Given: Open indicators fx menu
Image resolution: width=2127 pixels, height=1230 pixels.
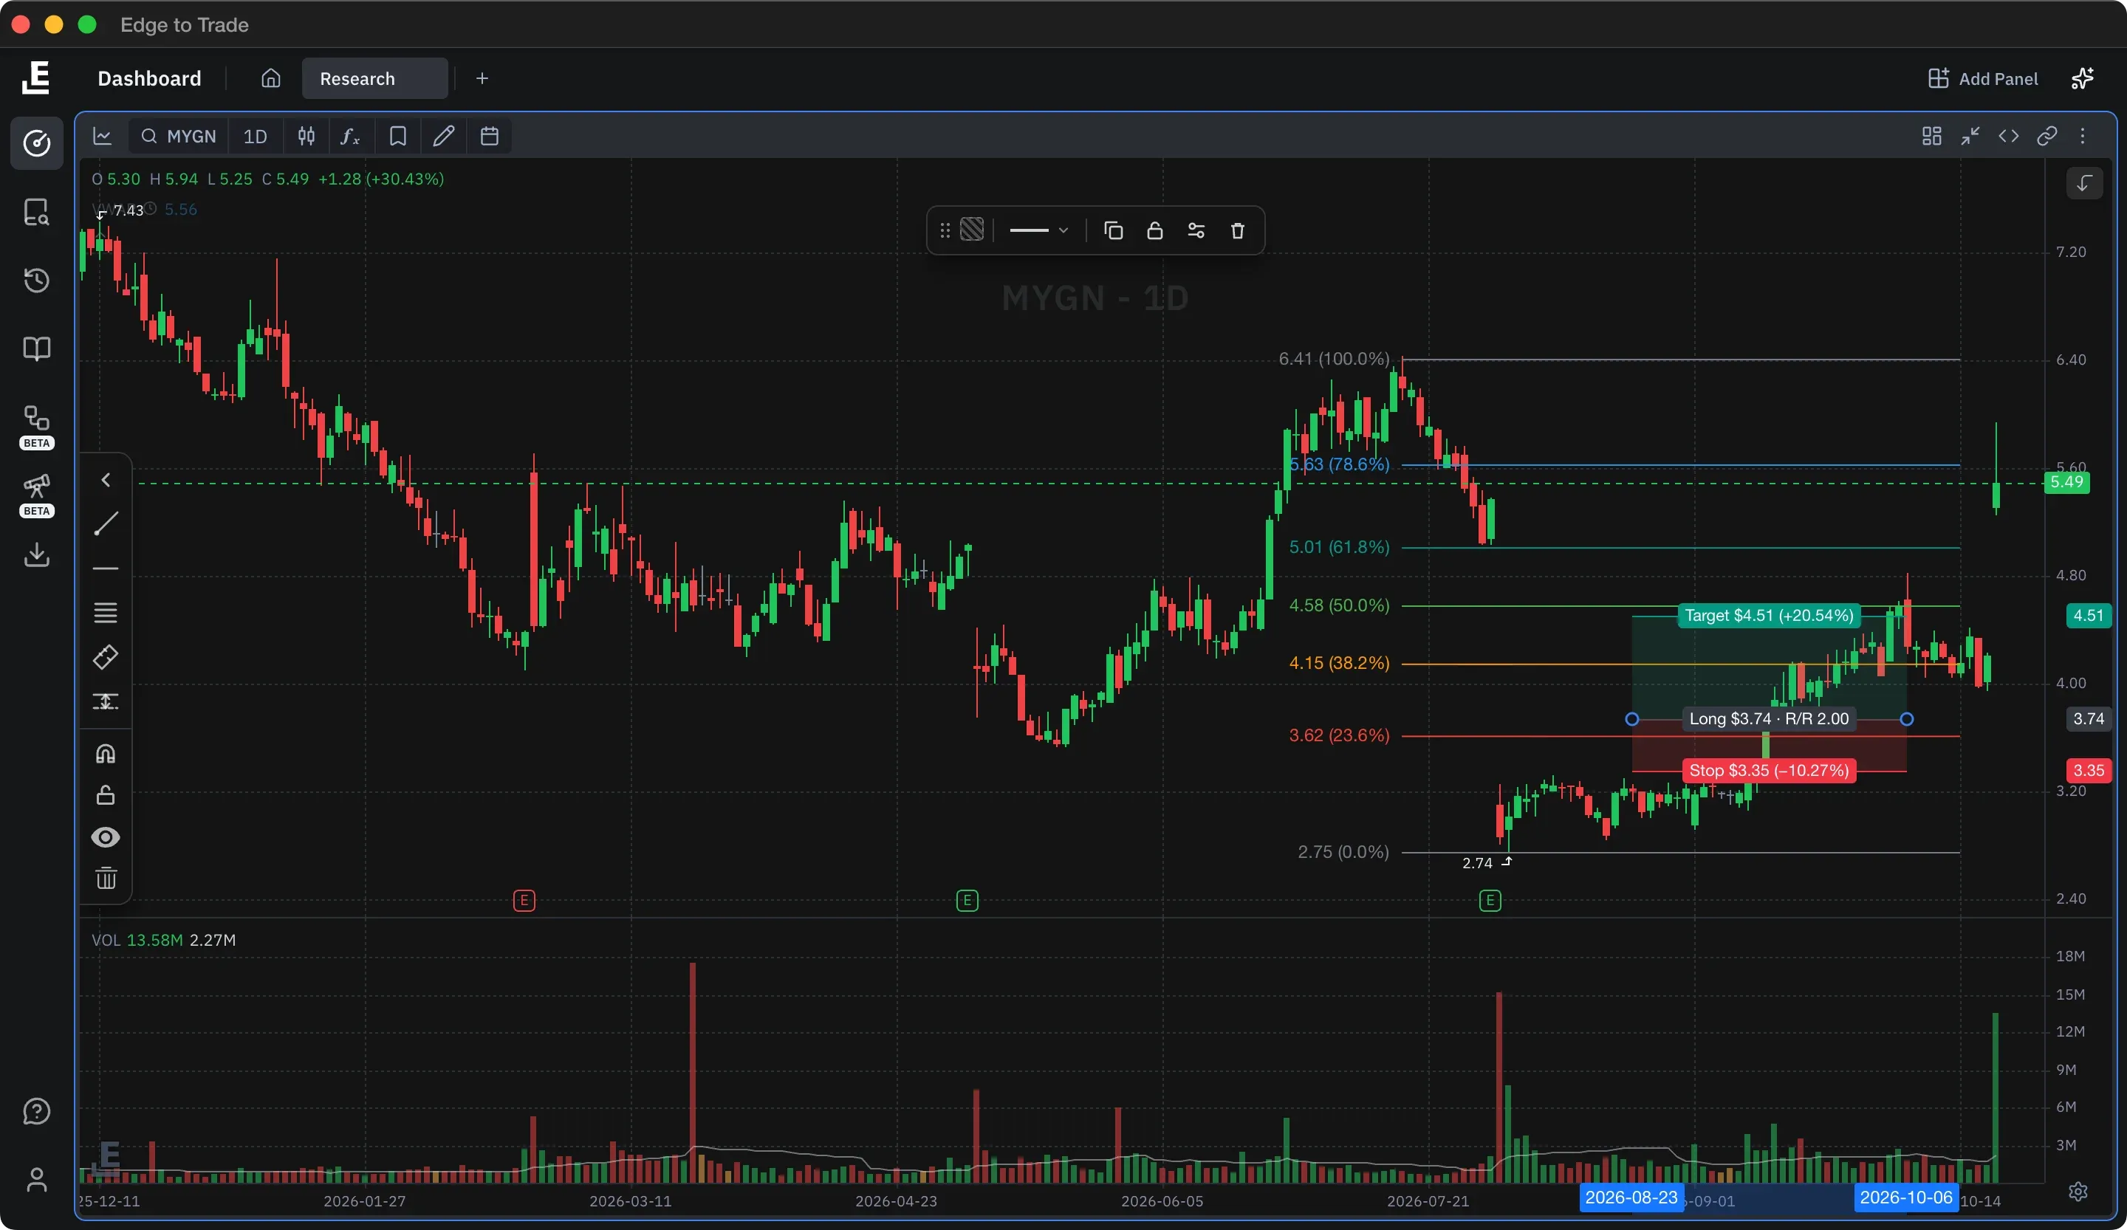Looking at the screenshot, I should tap(350, 136).
